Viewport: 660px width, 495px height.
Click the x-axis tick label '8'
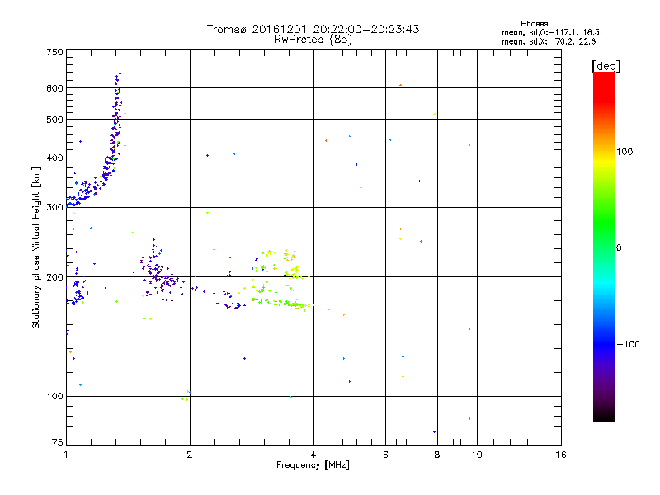437,455
